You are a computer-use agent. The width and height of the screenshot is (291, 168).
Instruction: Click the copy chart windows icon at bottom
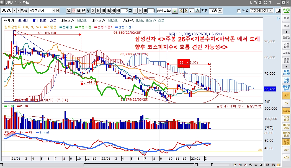coord(273,165)
